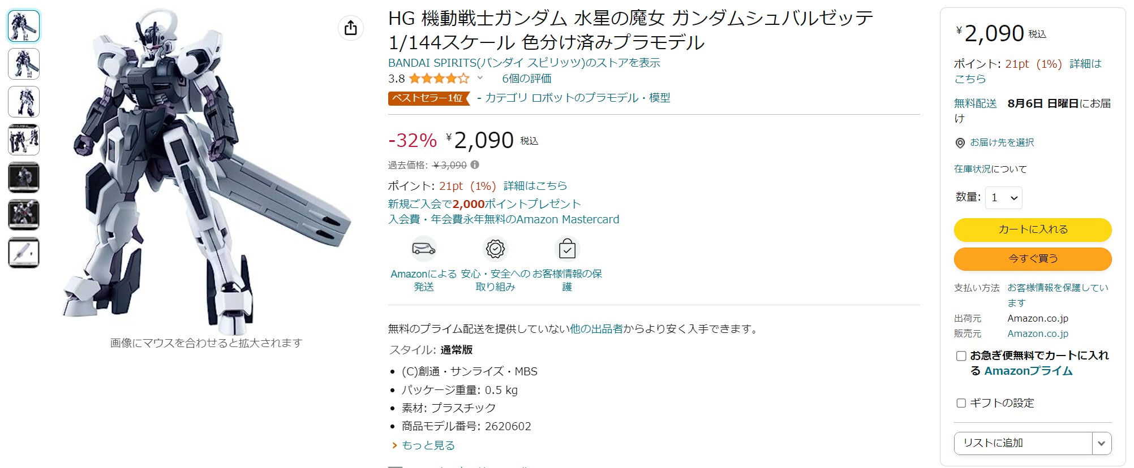
Task: Select the last thumbnail showing the sword
Action: pos(24,253)
